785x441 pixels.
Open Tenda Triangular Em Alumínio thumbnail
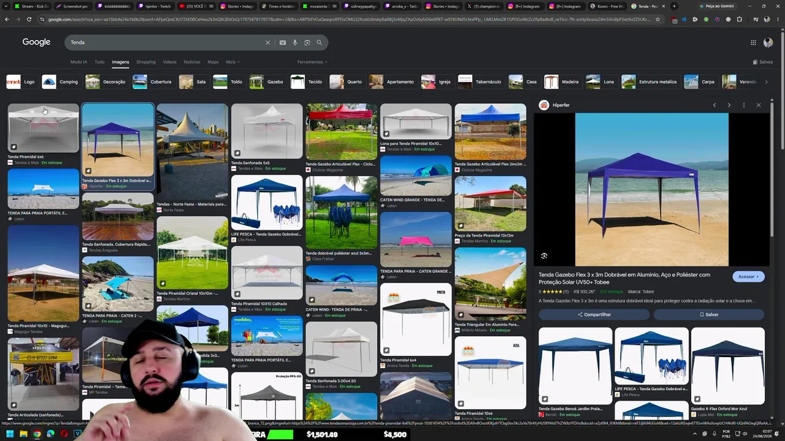coord(490,284)
